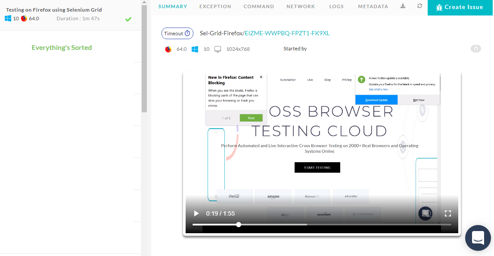Image resolution: width=494 pixels, height=256 pixels.
Task: Open the EXCEPTION tab
Action: [215, 6]
